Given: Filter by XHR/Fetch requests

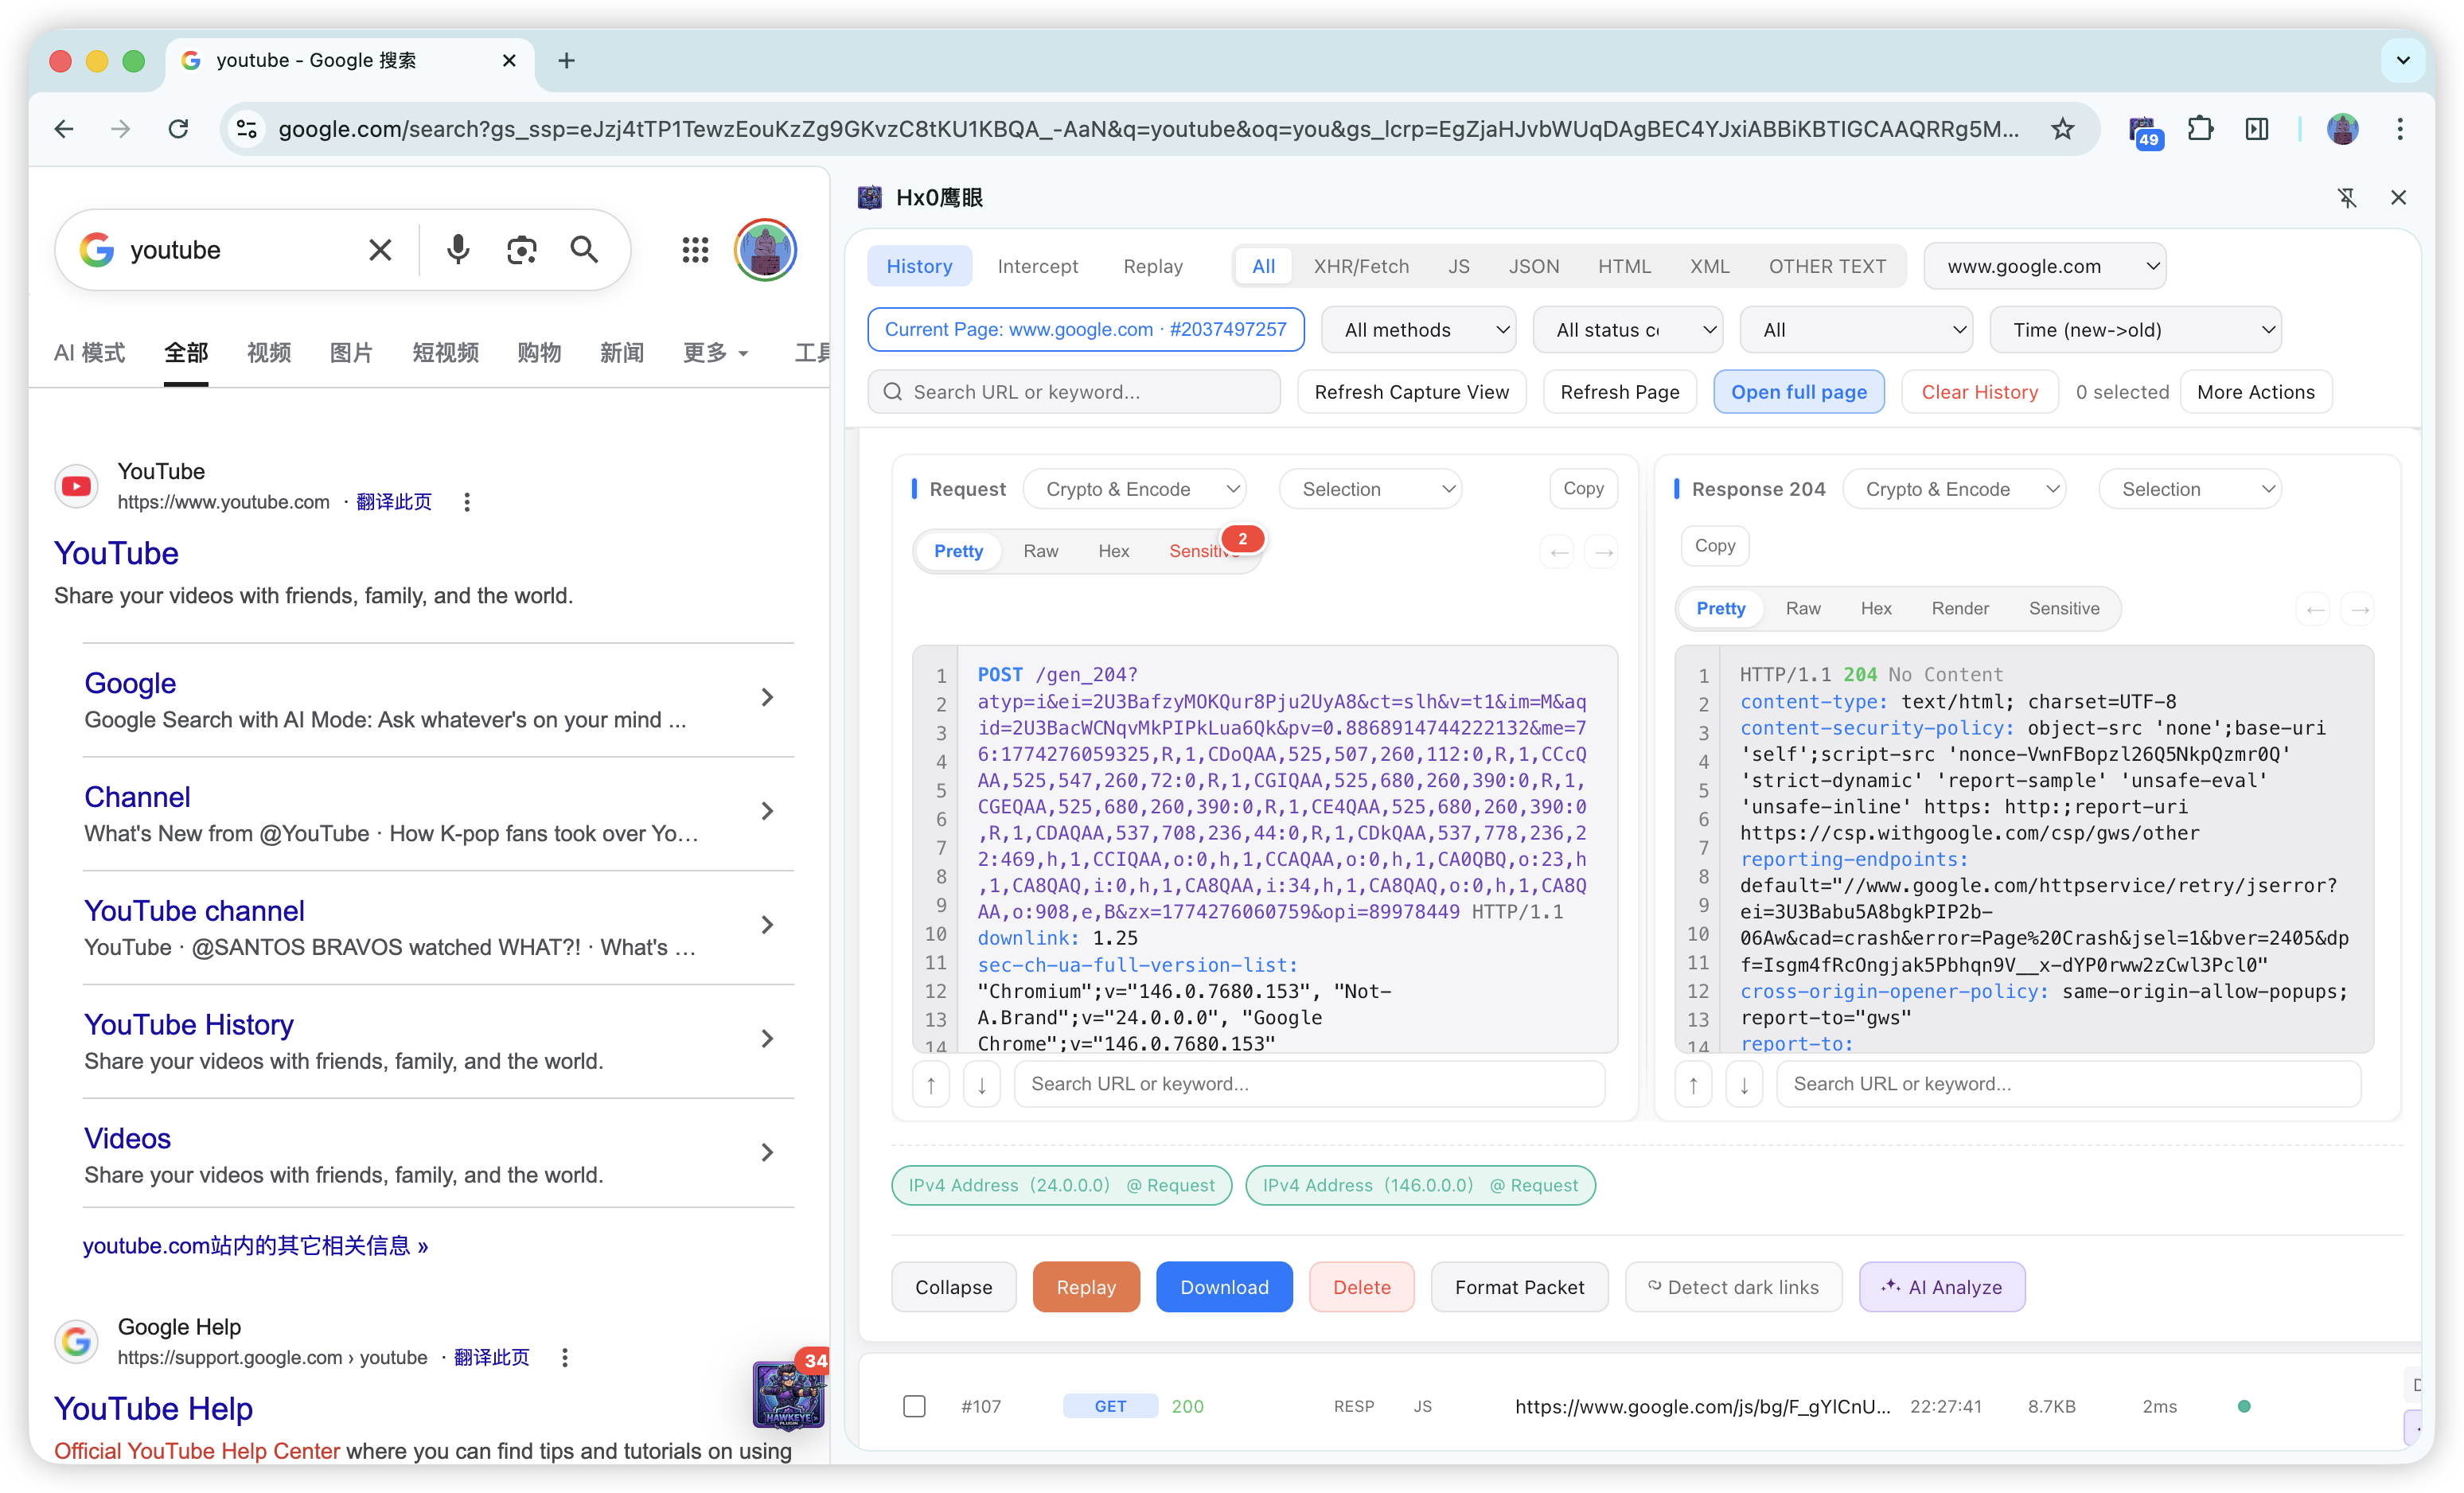Looking at the screenshot, I should 1361,266.
